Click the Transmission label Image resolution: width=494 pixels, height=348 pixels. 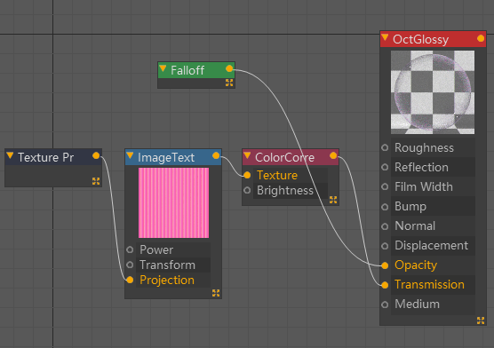(429, 285)
